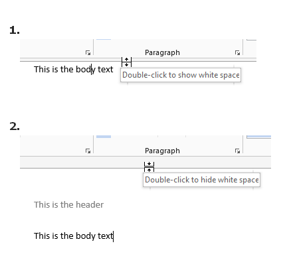Image resolution: width=291 pixels, height=278 pixels.
Task: Click the step number '2.' label
Action: 15,127
